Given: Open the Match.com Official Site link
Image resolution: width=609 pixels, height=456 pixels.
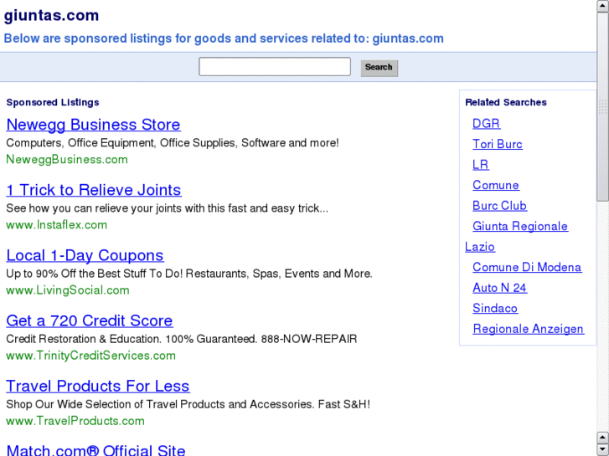Looking at the screenshot, I should tap(96, 450).
